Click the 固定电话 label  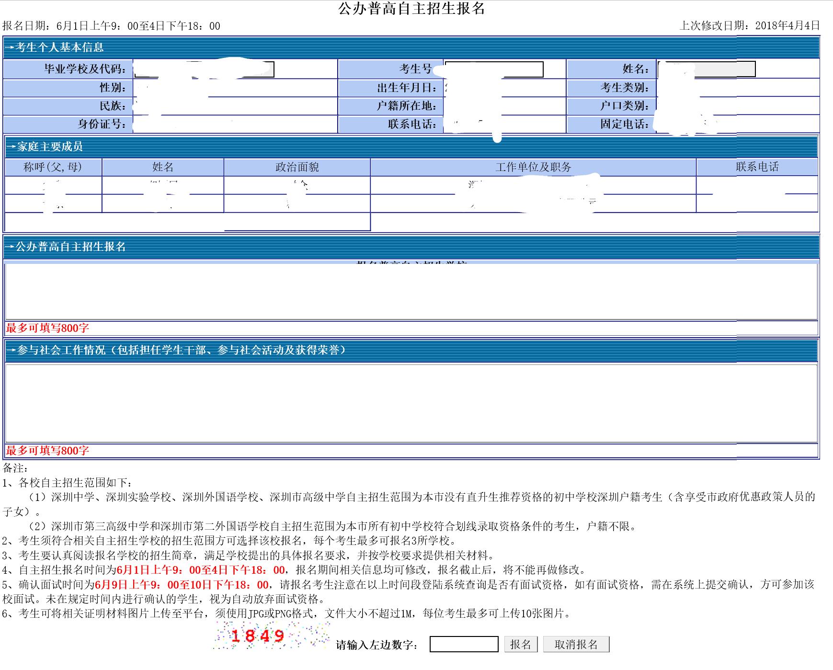(625, 124)
